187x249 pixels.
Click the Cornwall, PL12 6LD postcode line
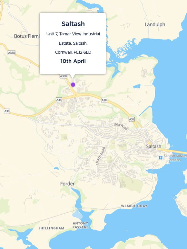pyautogui.click(x=73, y=52)
